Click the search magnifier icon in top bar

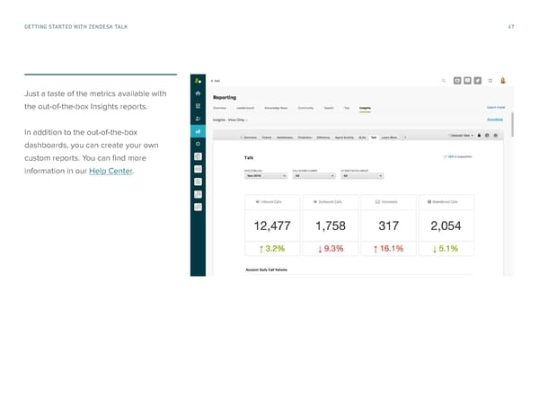coord(443,80)
